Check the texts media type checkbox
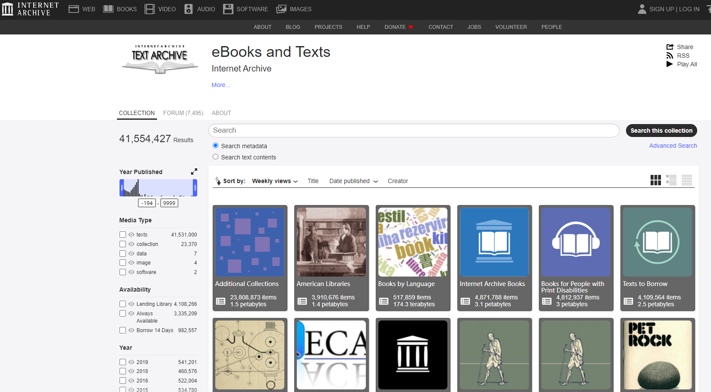Image resolution: width=711 pixels, height=392 pixels. (123, 235)
